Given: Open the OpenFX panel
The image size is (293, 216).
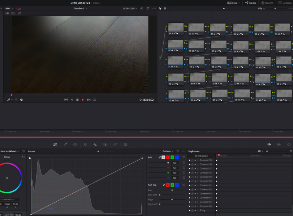Looking at the screenshot, I should click(267, 3).
